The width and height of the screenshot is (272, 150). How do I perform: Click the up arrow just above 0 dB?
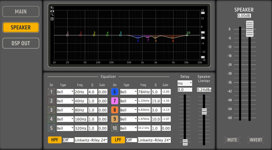203,32
